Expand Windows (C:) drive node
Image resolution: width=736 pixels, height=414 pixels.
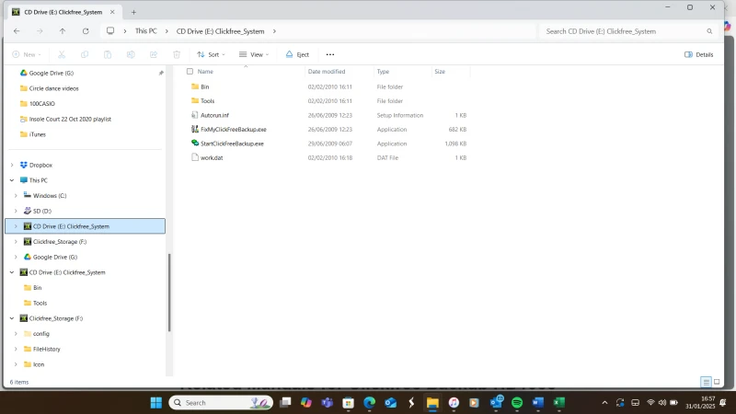pyautogui.click(x=16, y=196)
